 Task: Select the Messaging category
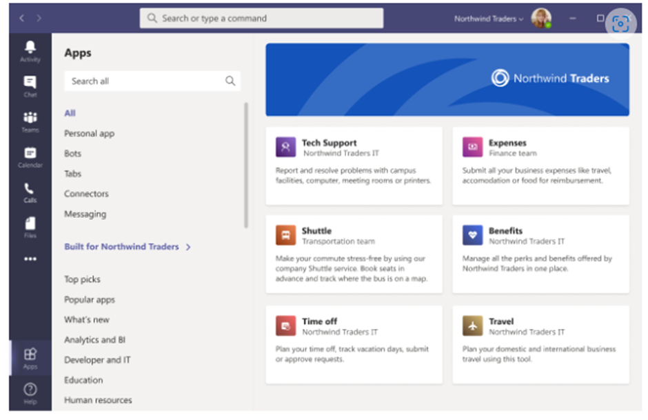point(85,214)
